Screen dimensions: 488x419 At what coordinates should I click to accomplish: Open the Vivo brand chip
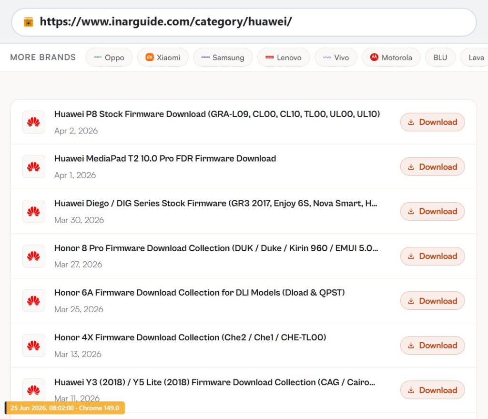pos(336,57)
